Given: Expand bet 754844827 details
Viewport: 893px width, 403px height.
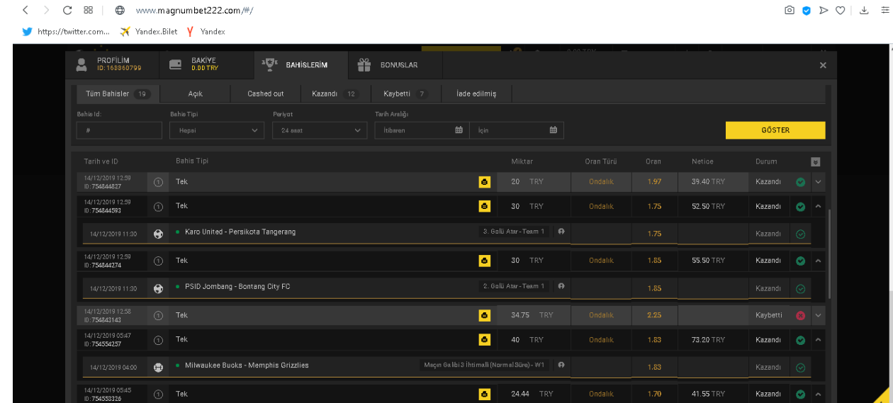Looking at the screenshot, I should pyautogui.click(x=818, y=182).
